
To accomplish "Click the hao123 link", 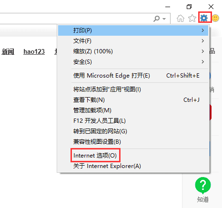I will [x=34, y=52].
